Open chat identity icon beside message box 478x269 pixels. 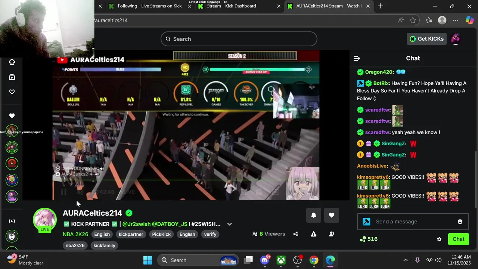pos(366,222)
